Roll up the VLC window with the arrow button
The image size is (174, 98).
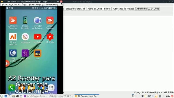tap(52, 2)
